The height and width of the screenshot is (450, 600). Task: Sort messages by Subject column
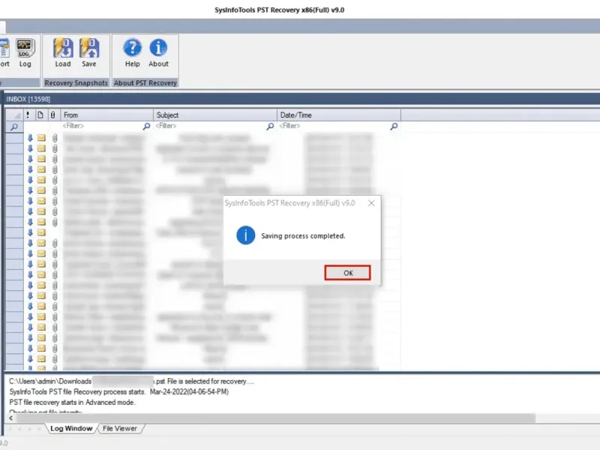[x=215, y=115]
